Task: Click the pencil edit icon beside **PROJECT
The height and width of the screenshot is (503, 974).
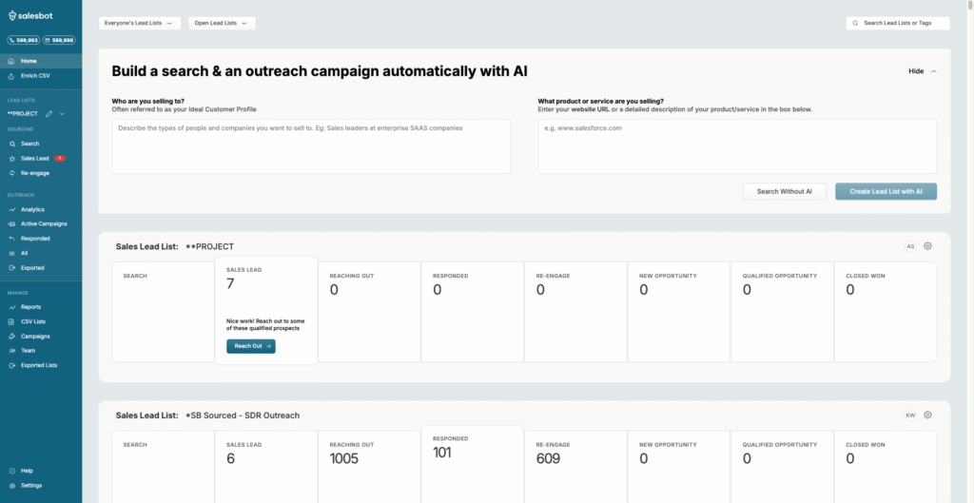Action: 49,114
